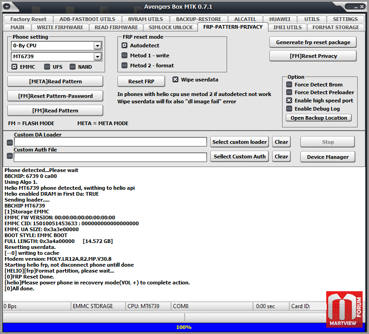This screenshot has height=334, width=369.
Task: Open the NVRAM UTILS tab
Action: click(146, 19)
